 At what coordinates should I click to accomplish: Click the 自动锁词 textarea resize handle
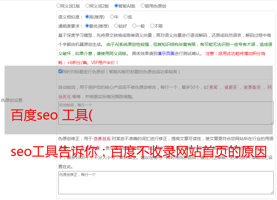(x=272, y=123)
